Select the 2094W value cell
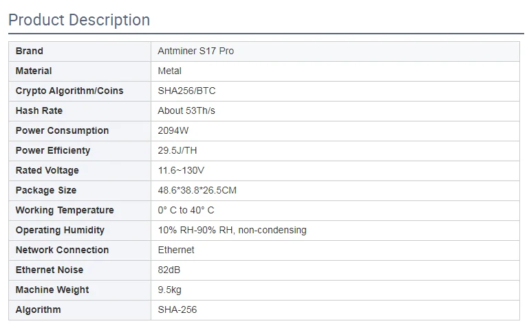The height and width of the screenshot is (328, 529). click(x=173, y=130)
